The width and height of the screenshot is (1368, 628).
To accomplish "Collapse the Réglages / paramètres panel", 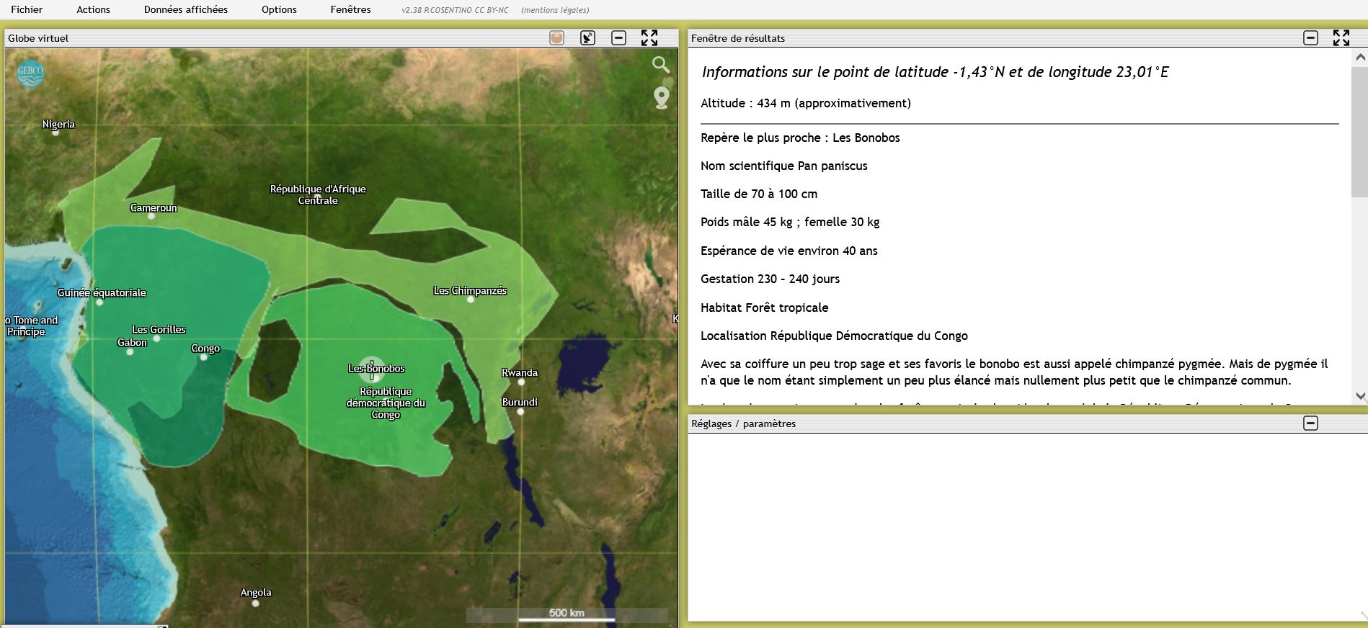I will (x=1310, y=423).
